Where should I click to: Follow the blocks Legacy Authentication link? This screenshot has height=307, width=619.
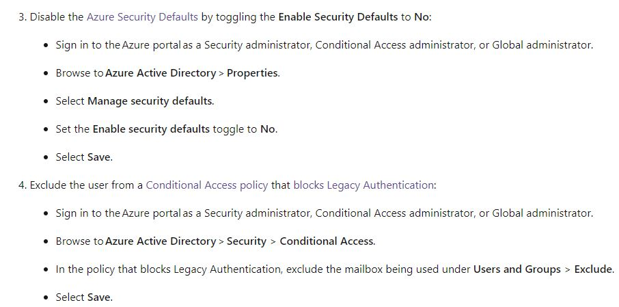pos(363,185)
